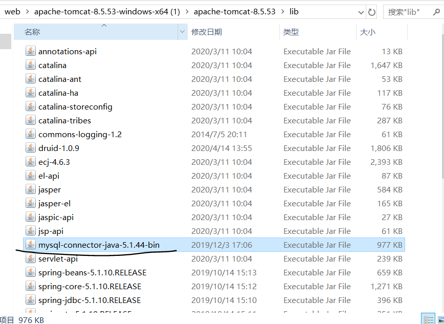Click the jar icon beside annotations-api

tap(31, 51)
